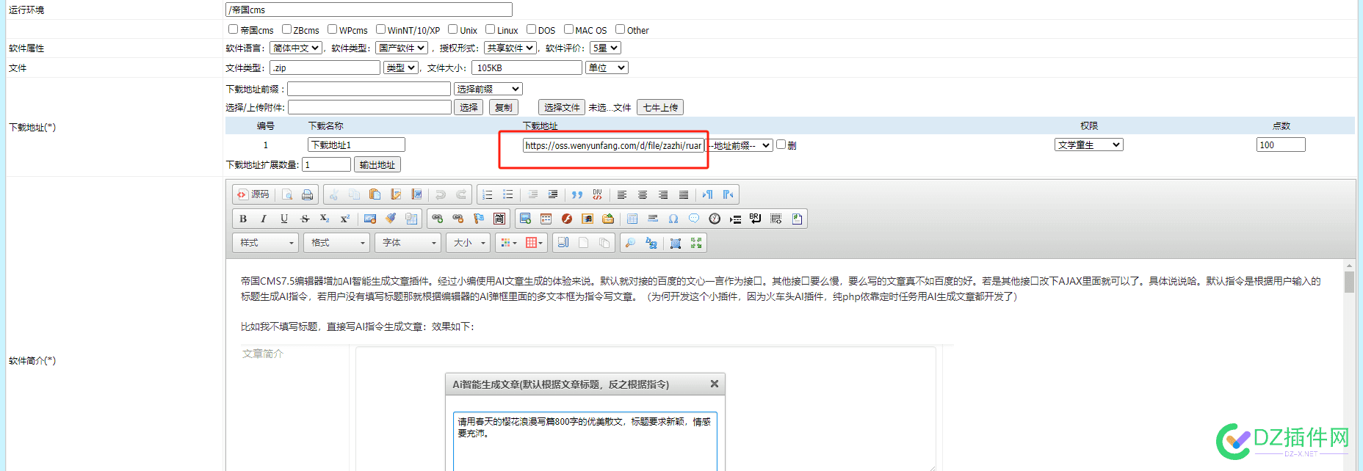Open the editor 格式 format combo
Screen dimensions: 1363x471
point(336,243)
